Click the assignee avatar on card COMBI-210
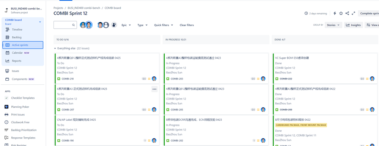The height and width of the screenshot is (146, 379). (154, 79)
